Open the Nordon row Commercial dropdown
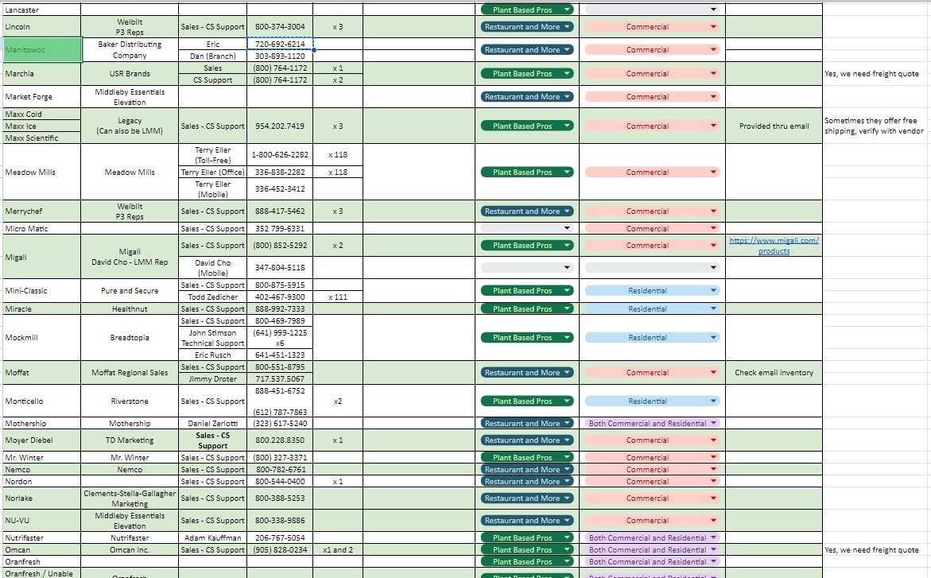This screenshot has height=578, width=931. [652, 481]
